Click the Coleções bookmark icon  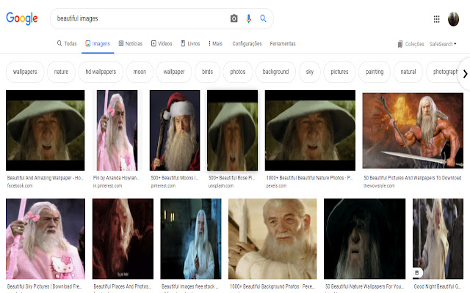tap(400, 44)
